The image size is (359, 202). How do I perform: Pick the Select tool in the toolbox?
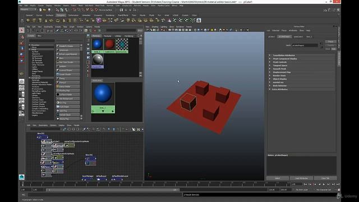[x=22, y=30]
